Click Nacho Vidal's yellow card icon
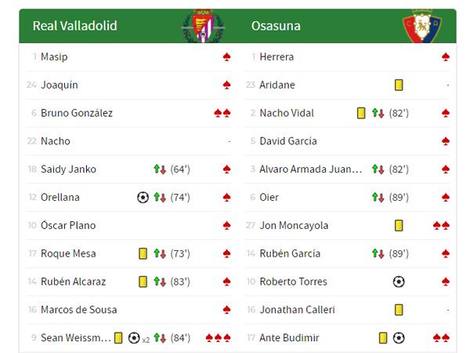Viewport: 470px width, 353px height. pos(361,113)
